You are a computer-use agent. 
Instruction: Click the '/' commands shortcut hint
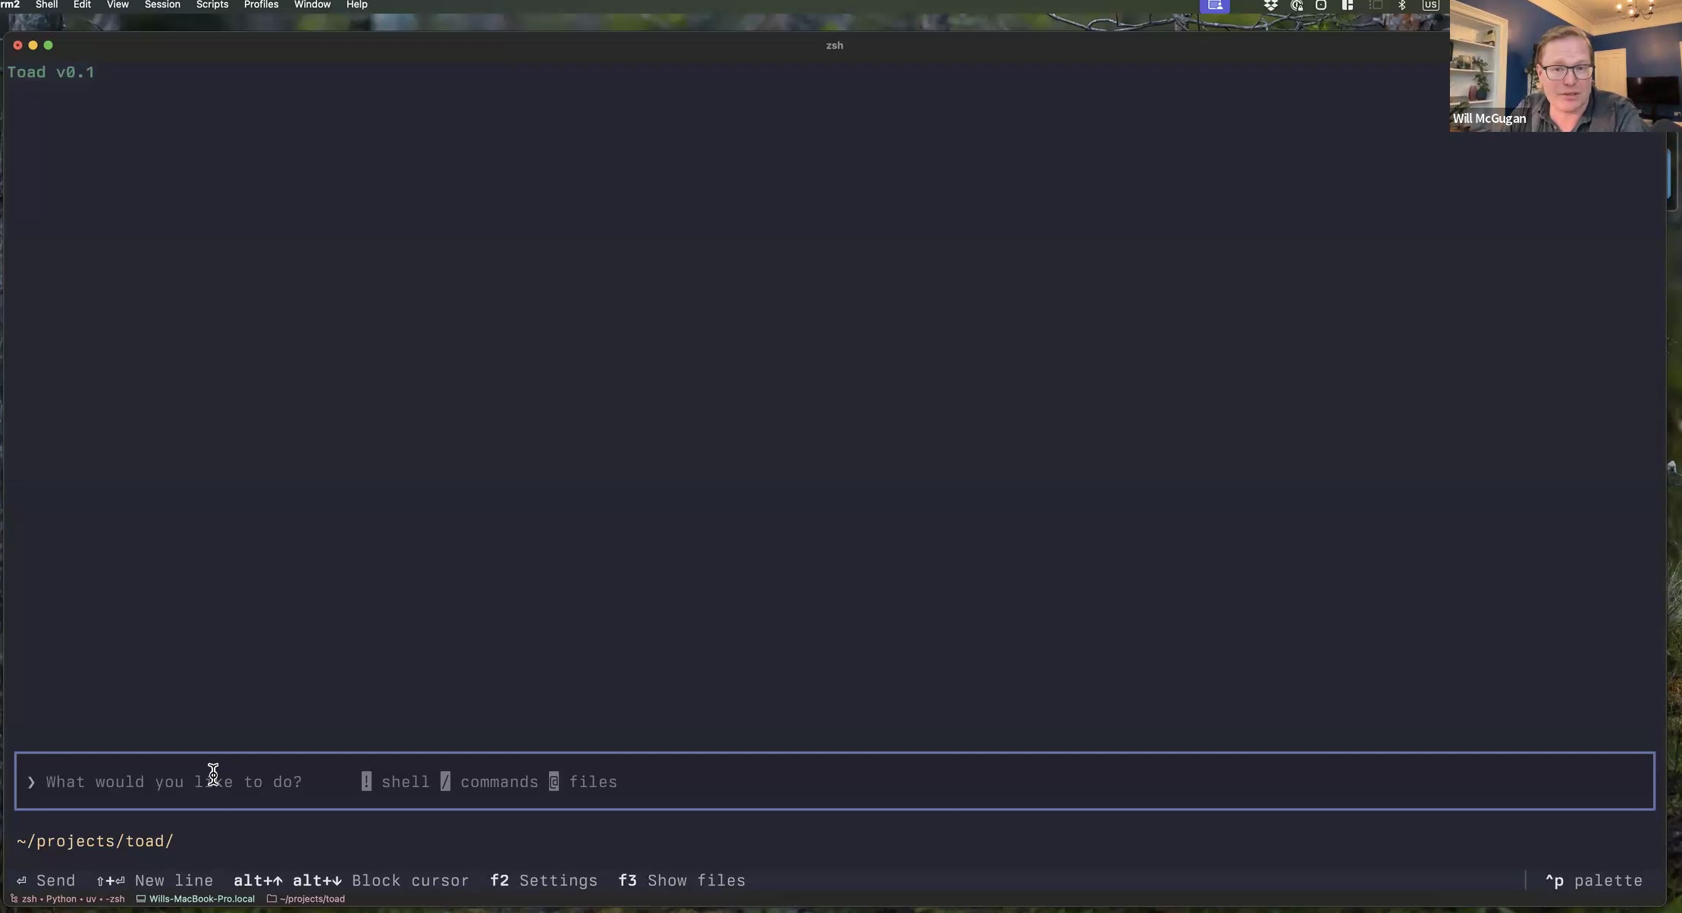(445, 782)
